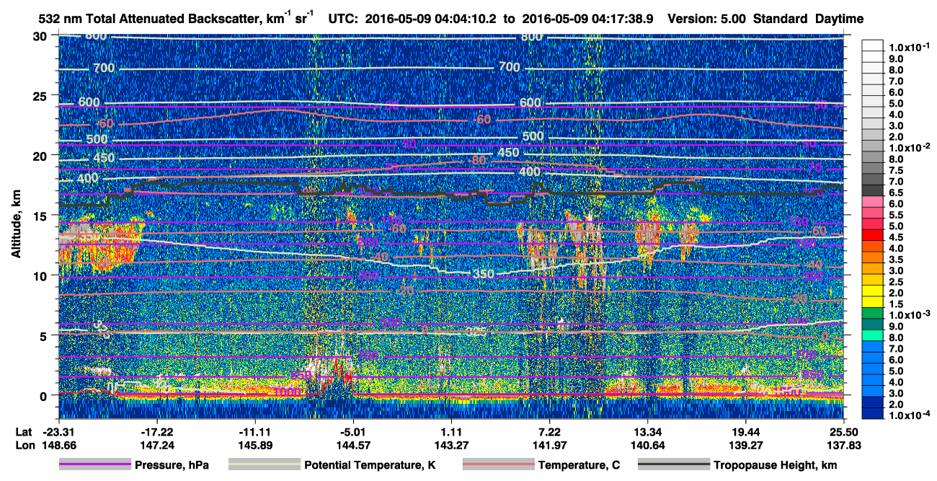Screen dimensions: 937x481
Task: Click longitude value 148.66
Action: [x=61, y=445]
